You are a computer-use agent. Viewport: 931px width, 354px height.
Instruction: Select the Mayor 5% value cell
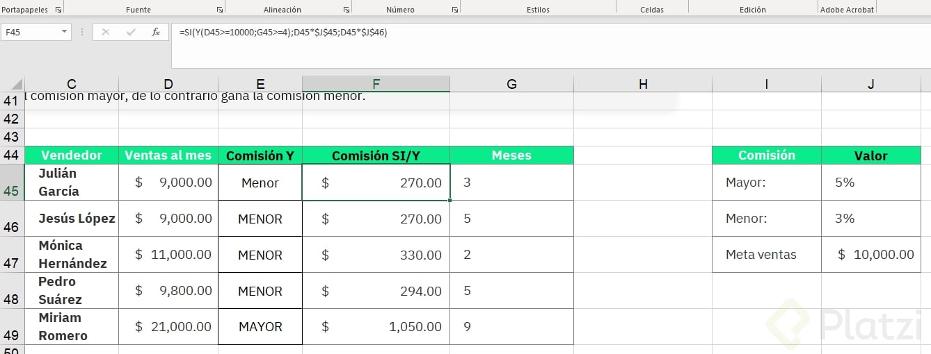coord(871,183)
